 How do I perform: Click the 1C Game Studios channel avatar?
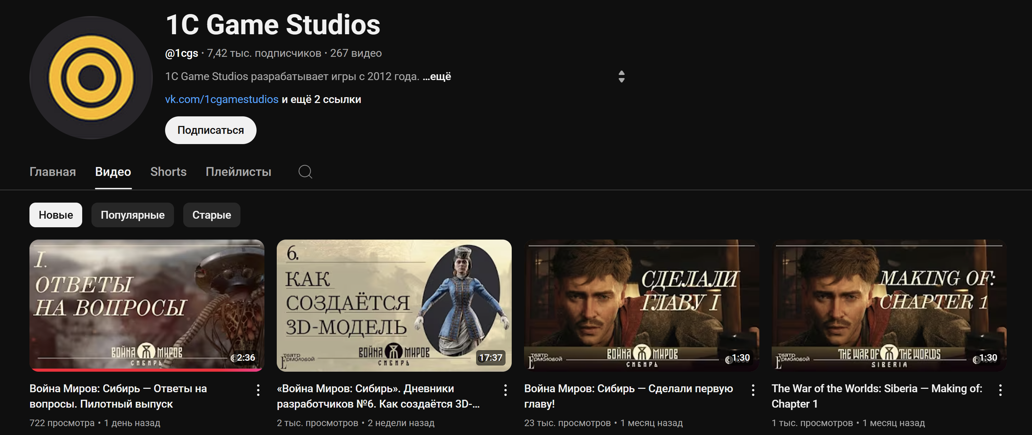(x=91, y=78)
